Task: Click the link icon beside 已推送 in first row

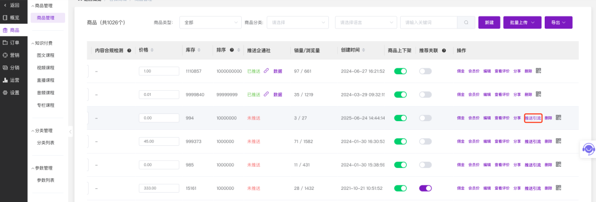Action: point(266,71)
